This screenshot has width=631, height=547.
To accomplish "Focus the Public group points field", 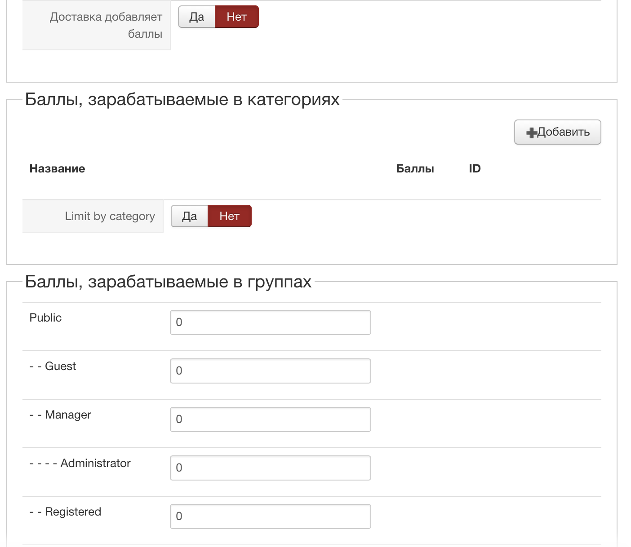I will tap(270, 322).
